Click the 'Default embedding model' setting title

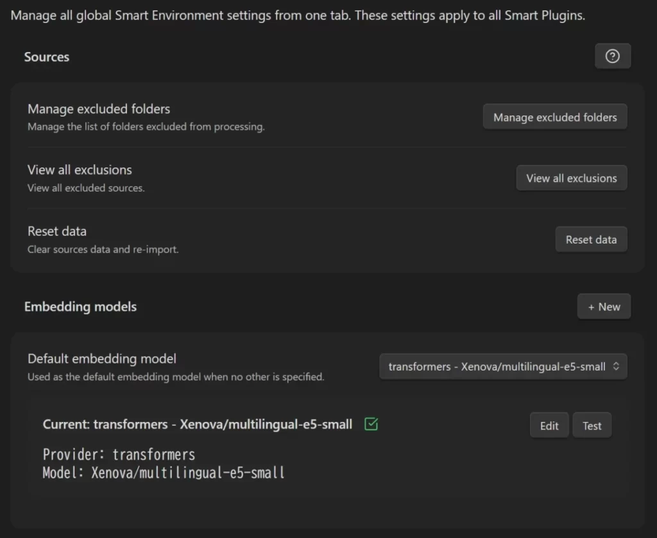point(102,359)
